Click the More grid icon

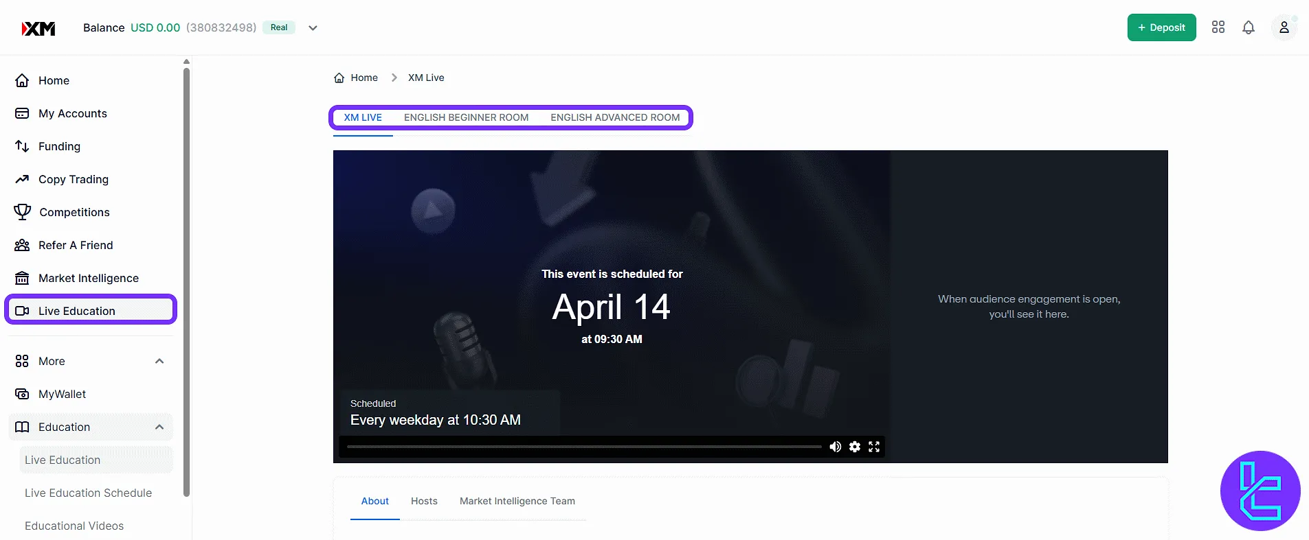(22, 361)
